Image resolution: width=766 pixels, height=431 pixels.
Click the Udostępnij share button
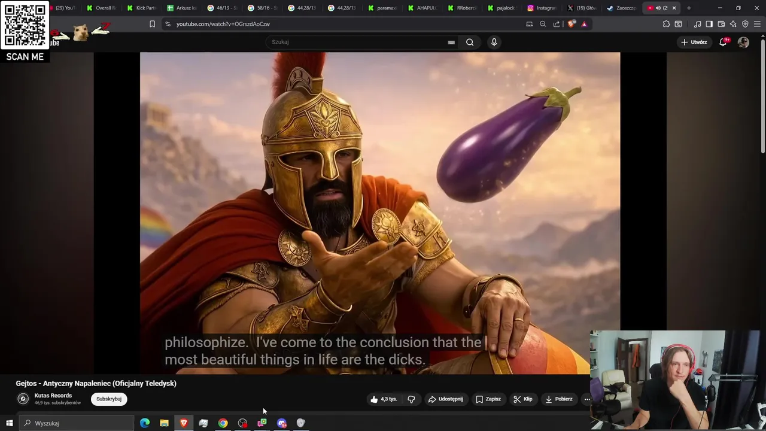click(445, 399)
